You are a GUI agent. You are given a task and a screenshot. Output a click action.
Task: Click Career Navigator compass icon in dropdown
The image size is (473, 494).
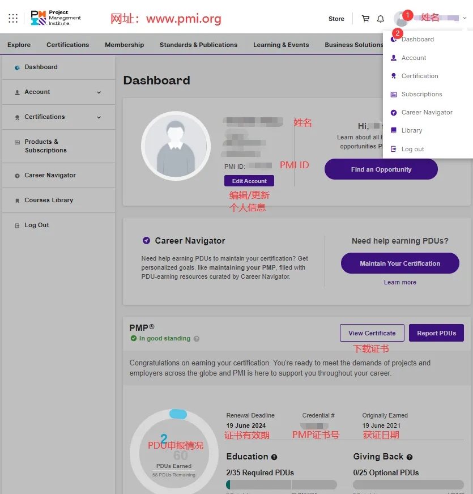click(394, 113)
